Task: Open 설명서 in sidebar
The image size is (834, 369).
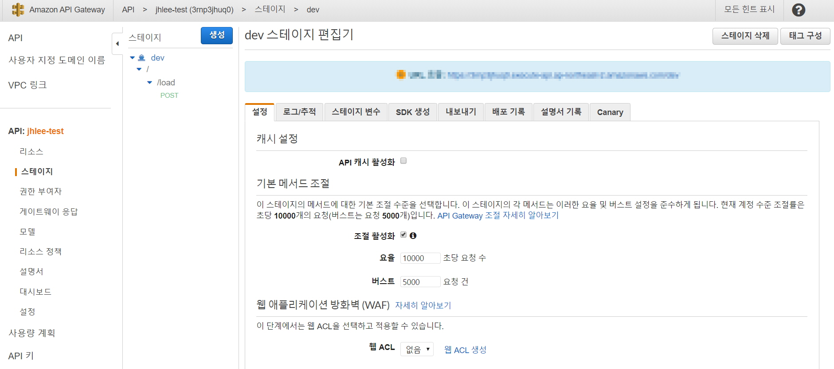Action: (31, 272)
